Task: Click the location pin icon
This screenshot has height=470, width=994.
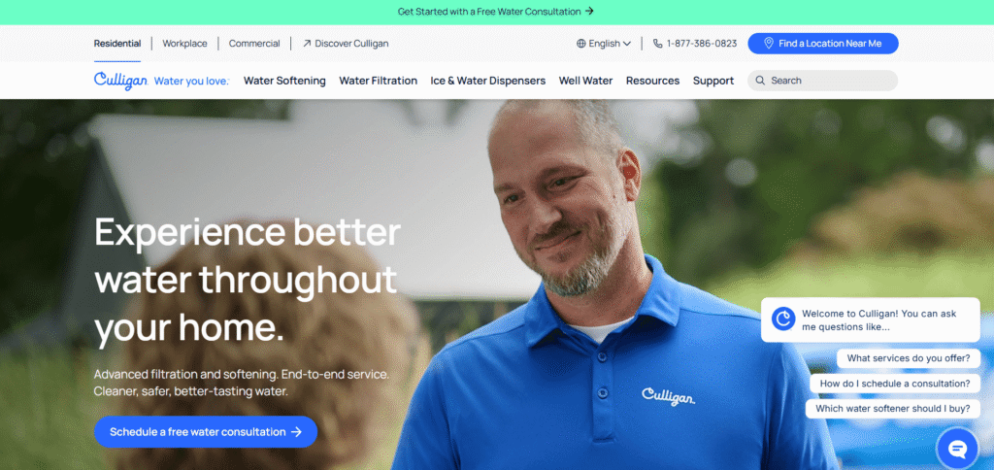Action: (769, 43)
